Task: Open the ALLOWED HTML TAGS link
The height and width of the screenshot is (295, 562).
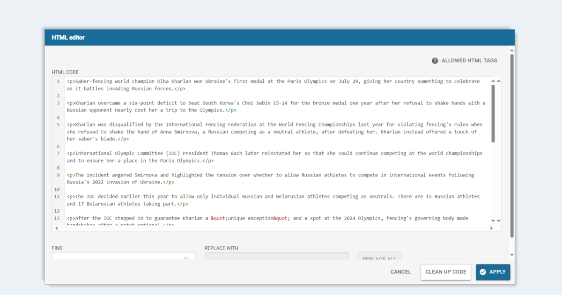Action: [469, 61]
